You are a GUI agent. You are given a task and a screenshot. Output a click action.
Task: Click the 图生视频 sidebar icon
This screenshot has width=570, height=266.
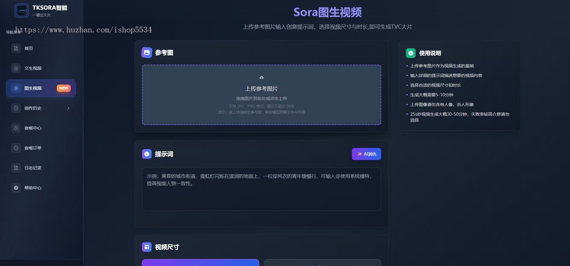tap(16, 88)
